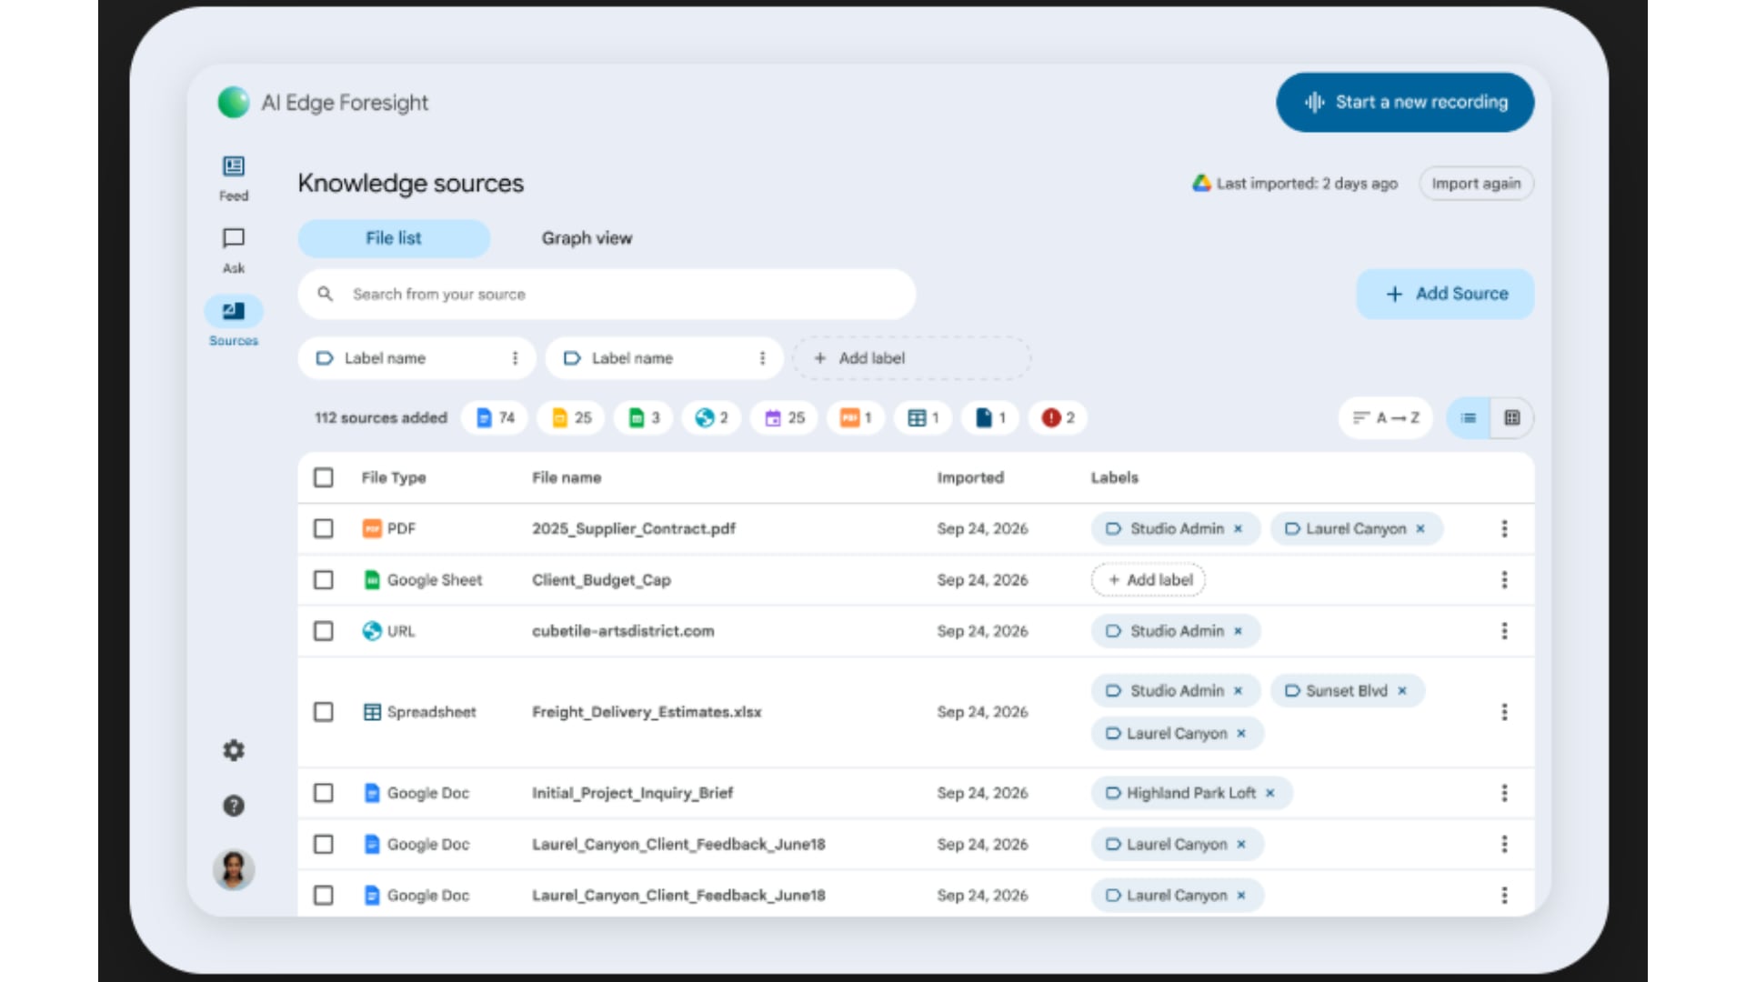Filter by Google Docs chip showing 74
The height and width of the screenshot is (982, 1746).
pos(495,417)
